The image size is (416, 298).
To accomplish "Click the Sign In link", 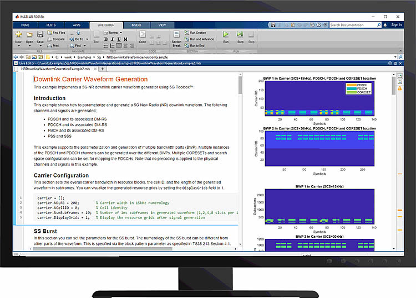I will (396, 25).
